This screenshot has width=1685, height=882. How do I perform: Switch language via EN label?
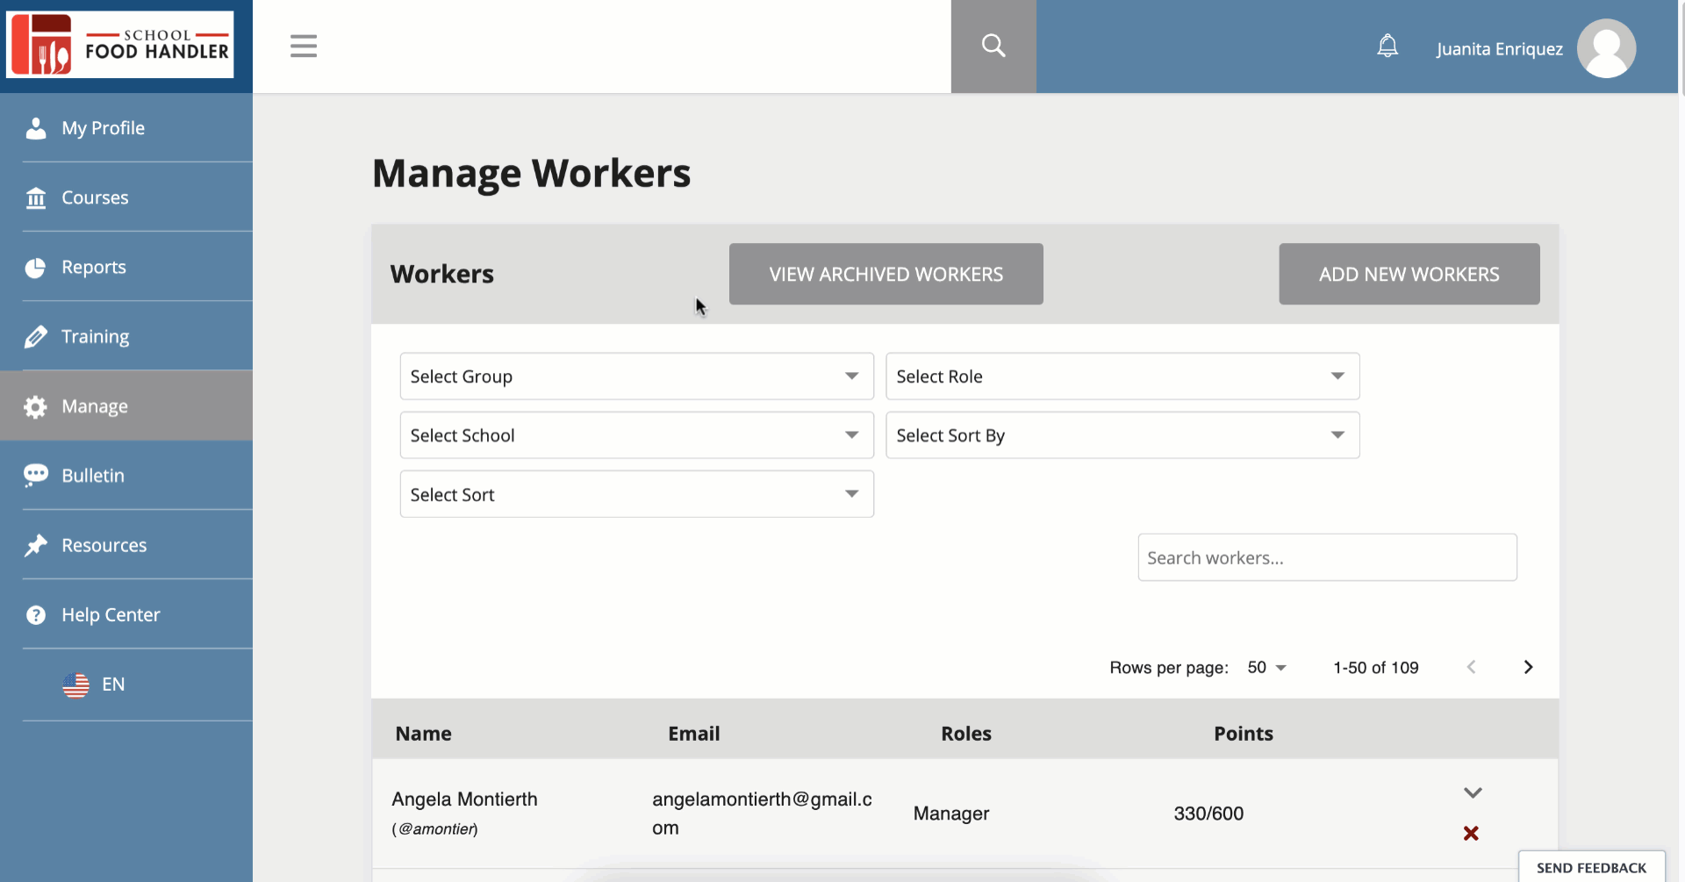point(113,685)
